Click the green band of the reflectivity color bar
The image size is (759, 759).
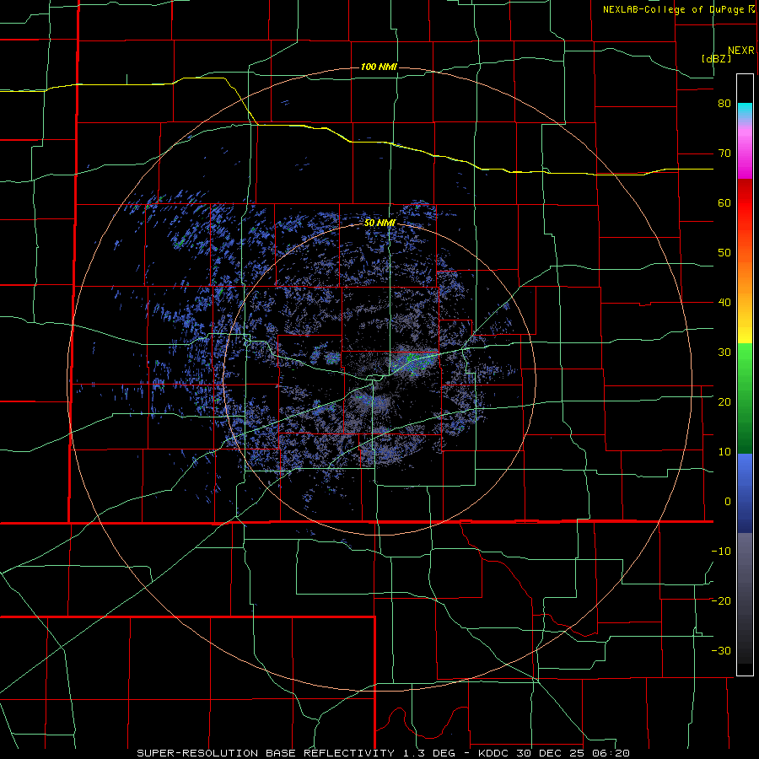tap(745, 397)
